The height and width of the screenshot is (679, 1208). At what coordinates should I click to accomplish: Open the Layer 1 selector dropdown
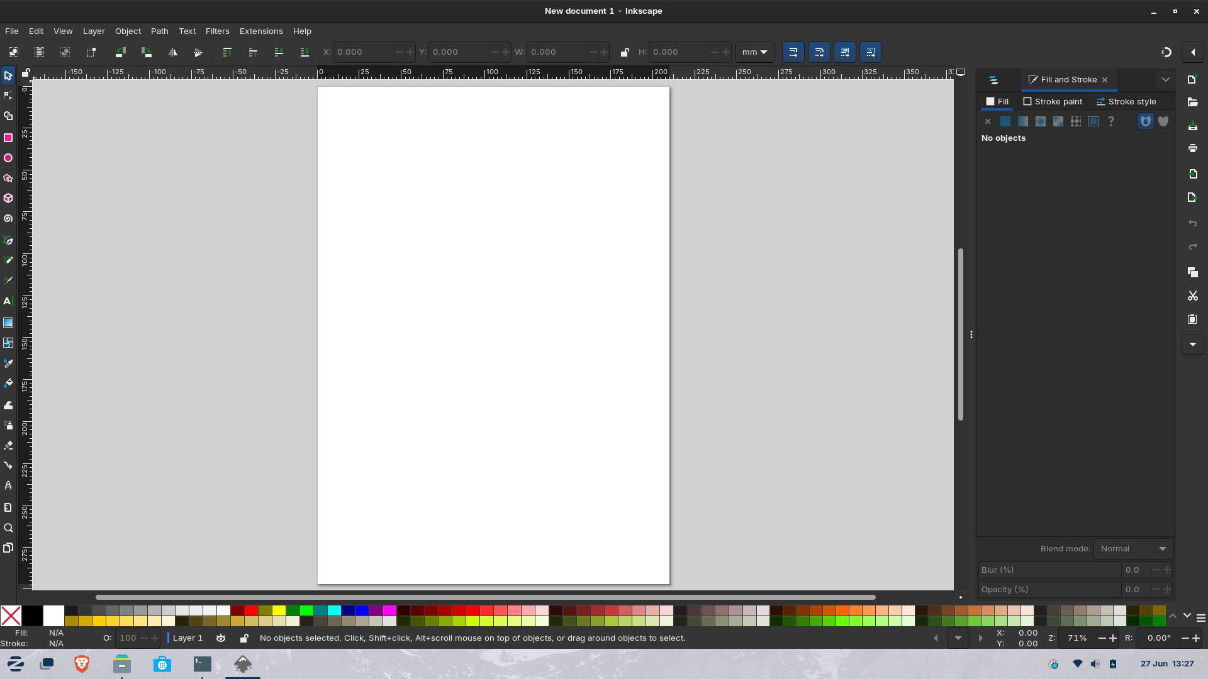coord(187,638)
